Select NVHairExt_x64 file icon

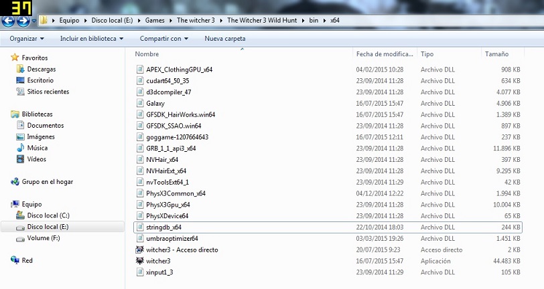140,171
